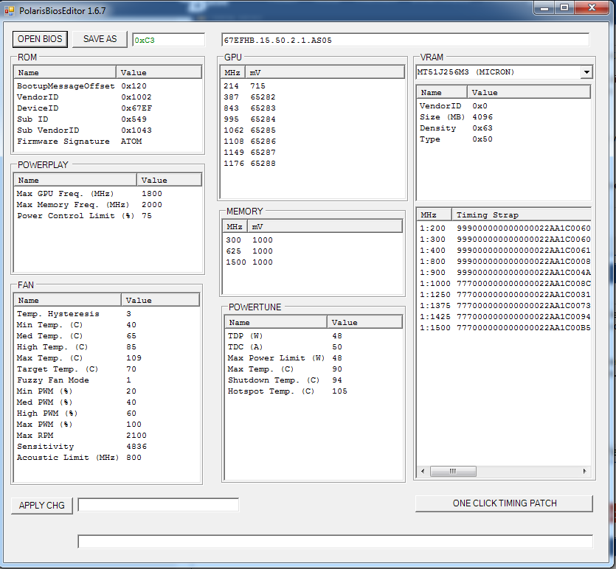
Task: Click the ROM Name column header
Action: (65, 72)
